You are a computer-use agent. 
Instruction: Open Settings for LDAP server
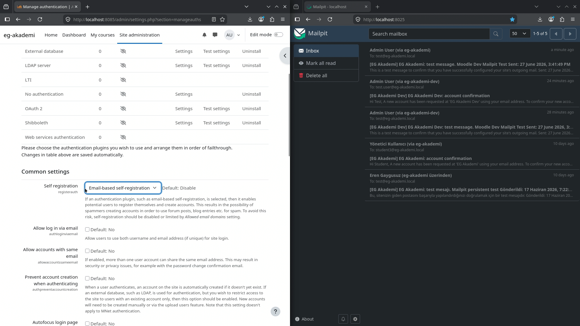pos(184,66)
